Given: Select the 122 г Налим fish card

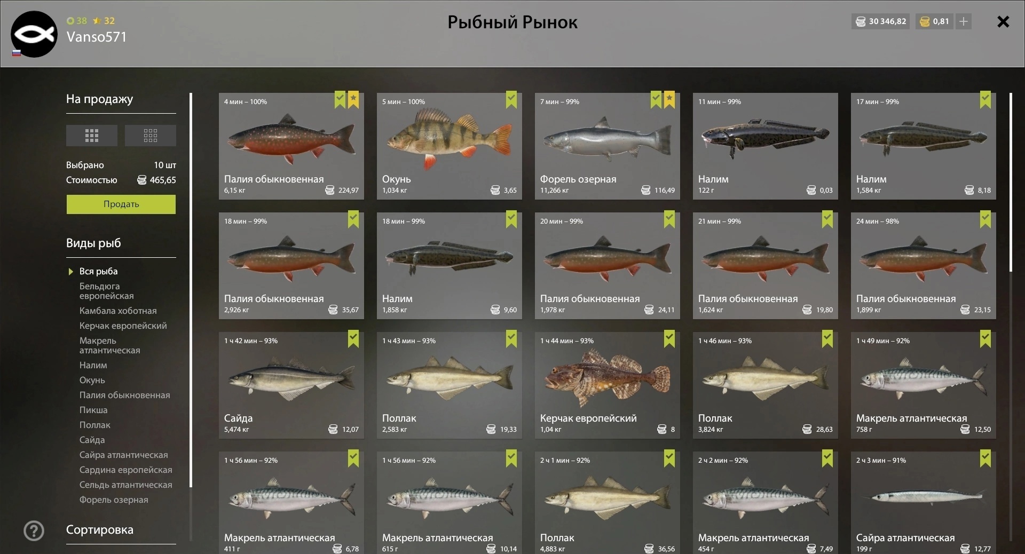Looking at the screenshot, I should click(766, 146).
